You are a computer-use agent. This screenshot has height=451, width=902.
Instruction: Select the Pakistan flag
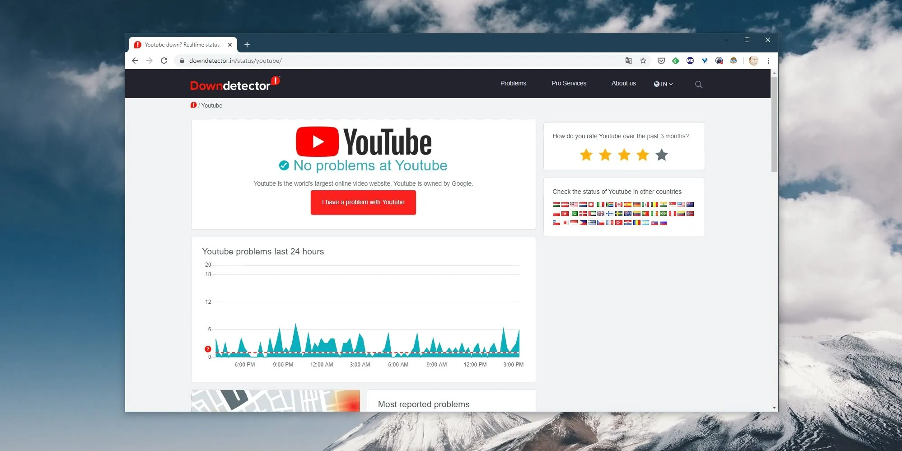[x=575, y=214]
